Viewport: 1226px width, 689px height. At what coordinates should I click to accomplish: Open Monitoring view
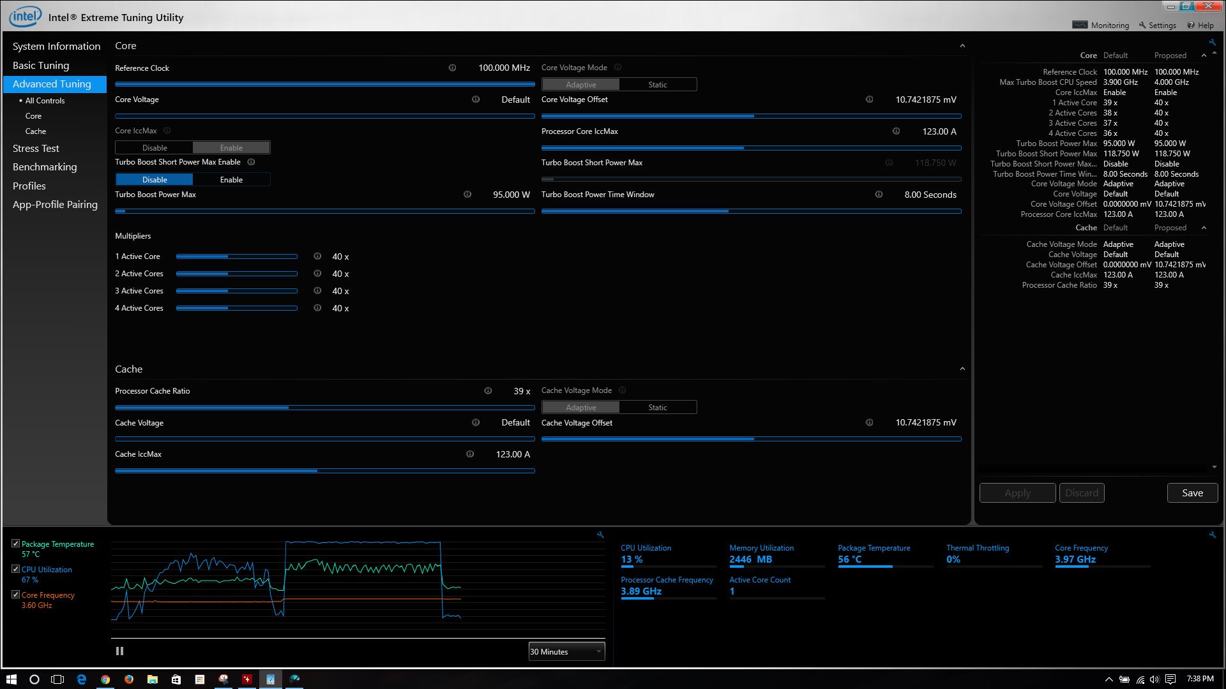coord(1101,26)
